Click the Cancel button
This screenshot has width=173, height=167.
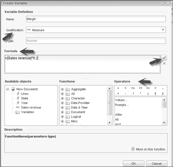tap(157, 164)
